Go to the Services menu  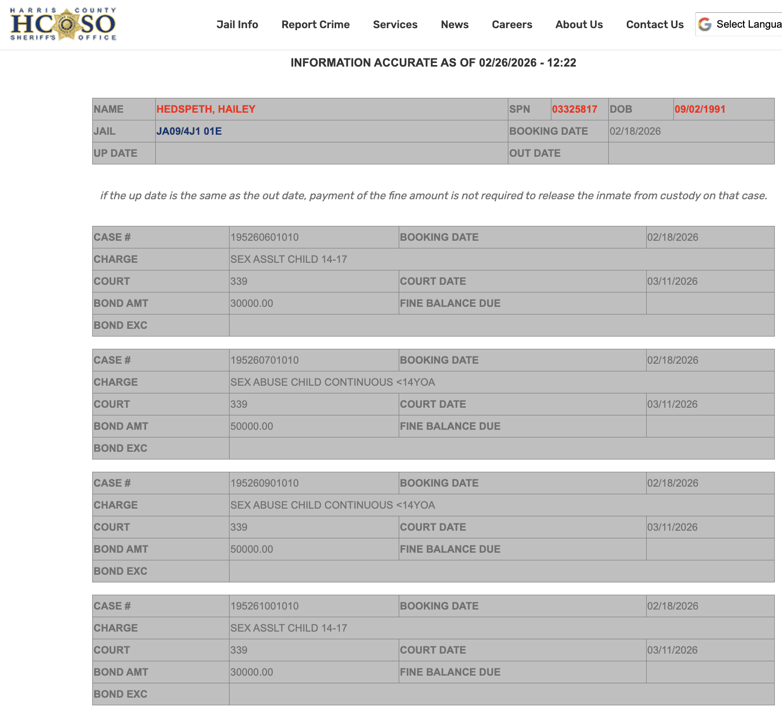[x=395, y=25]
